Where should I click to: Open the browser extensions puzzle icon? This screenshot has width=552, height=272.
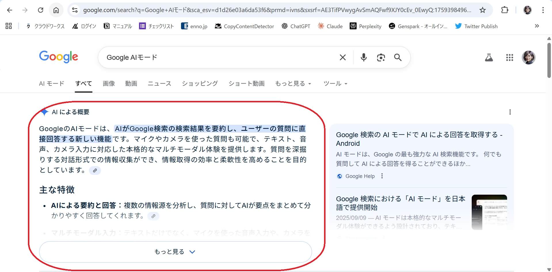tap(505, 10)
